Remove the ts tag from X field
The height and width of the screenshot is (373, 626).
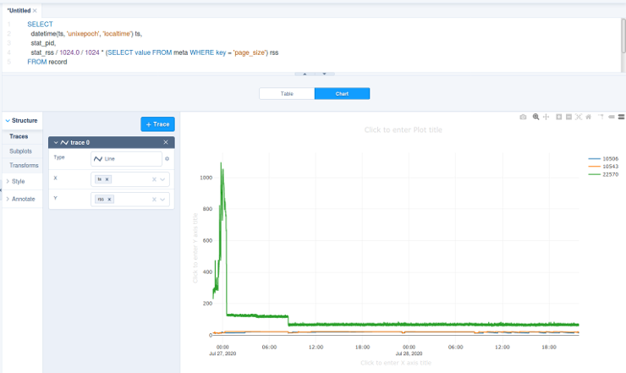[x=107, y=179]
